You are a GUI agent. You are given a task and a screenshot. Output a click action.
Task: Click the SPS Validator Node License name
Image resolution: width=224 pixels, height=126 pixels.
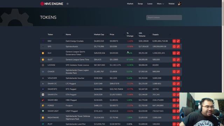click(x=77, y=65)
